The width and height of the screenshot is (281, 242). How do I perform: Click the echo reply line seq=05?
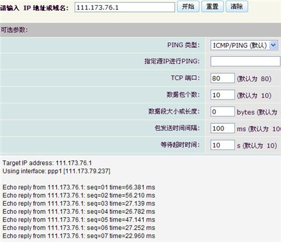tap(79, 220)
